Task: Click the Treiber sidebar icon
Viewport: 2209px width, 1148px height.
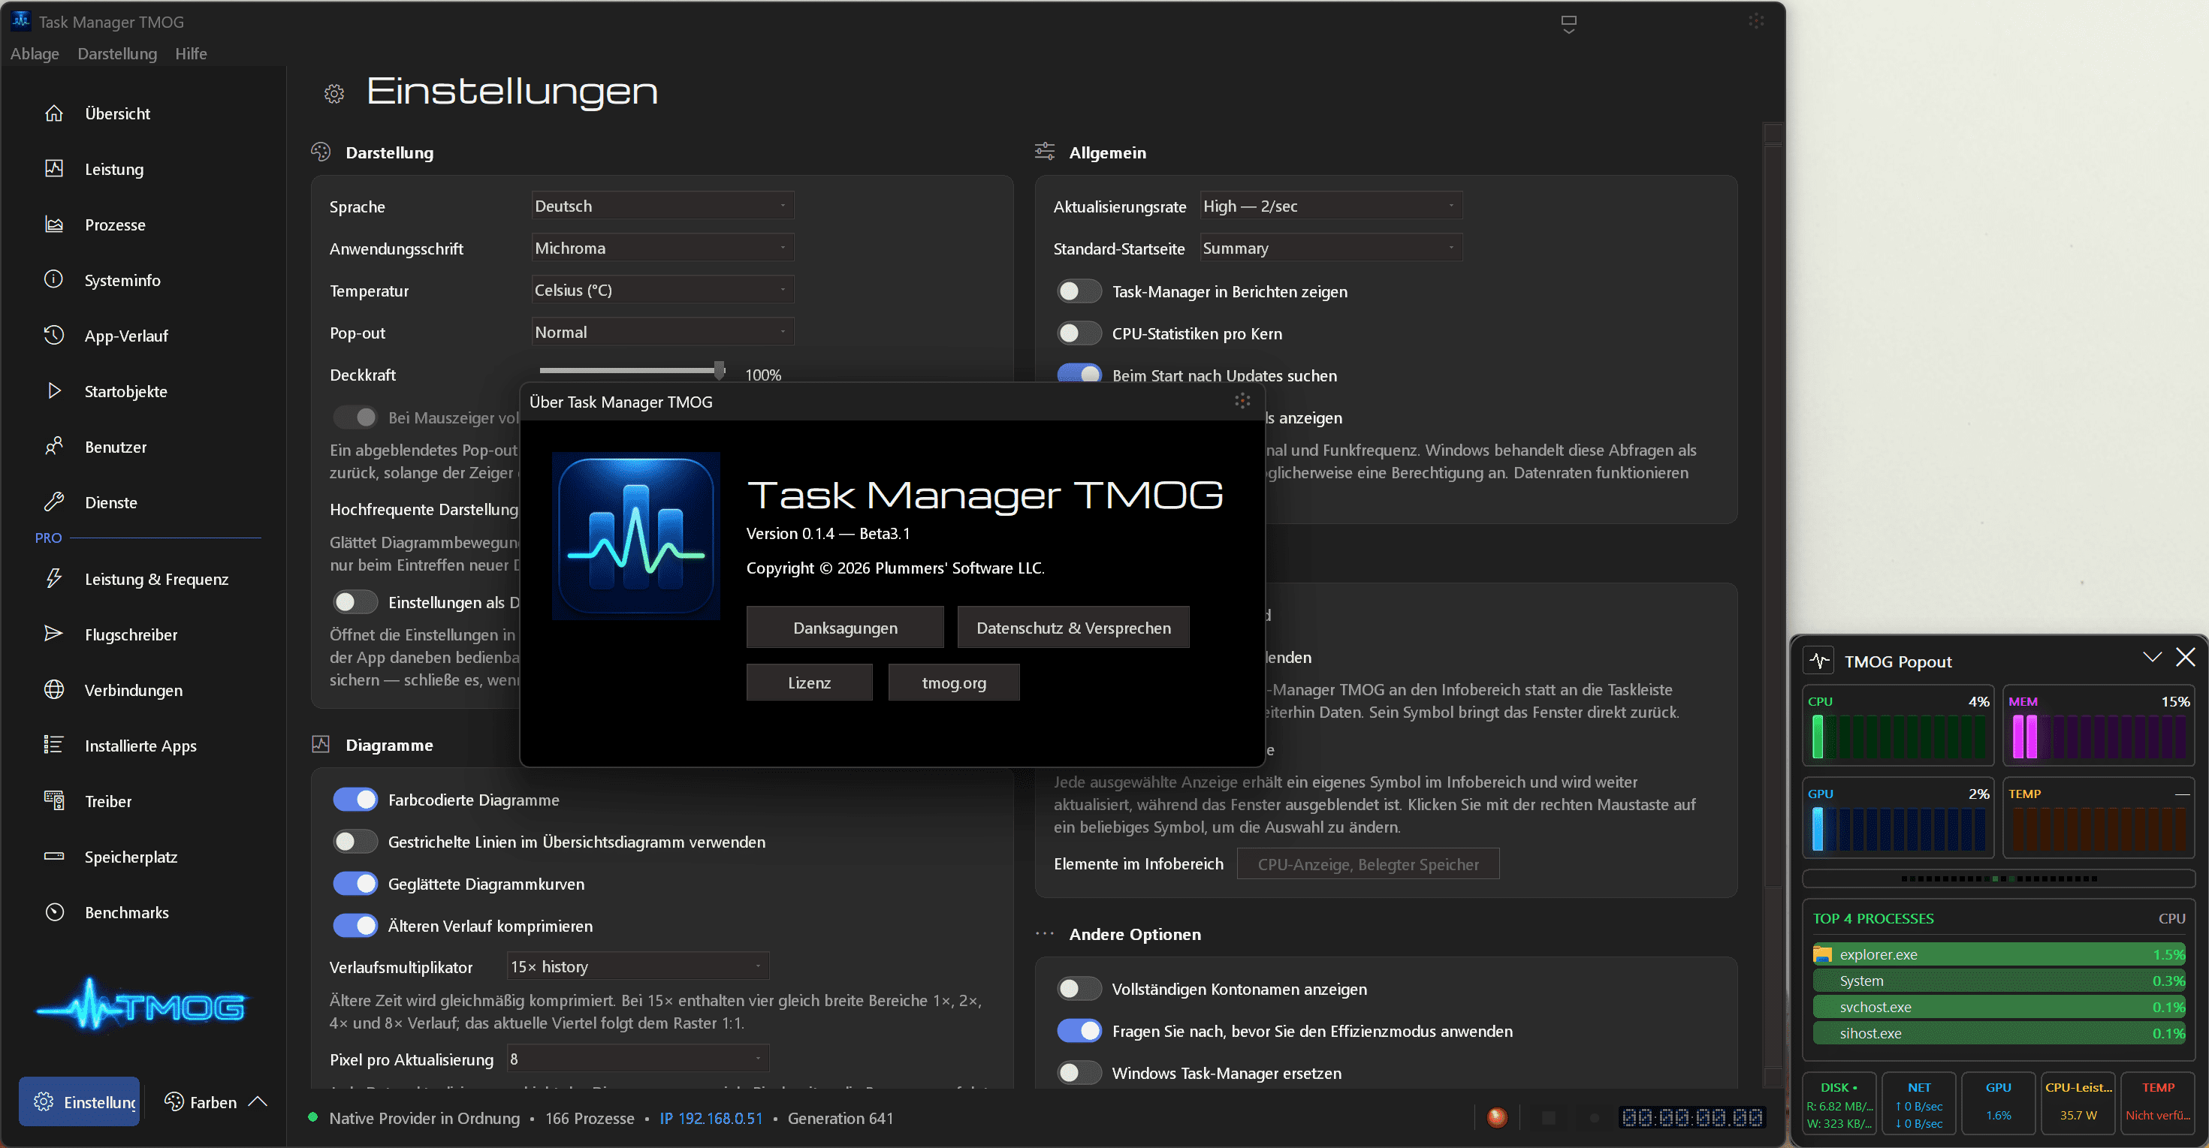Action: 54,801
